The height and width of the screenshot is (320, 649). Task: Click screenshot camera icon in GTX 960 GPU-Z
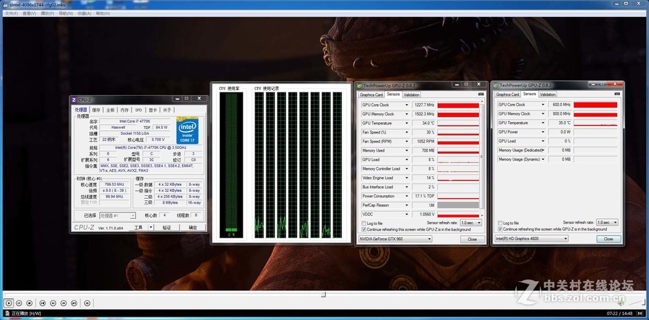[x=480, y=94]
